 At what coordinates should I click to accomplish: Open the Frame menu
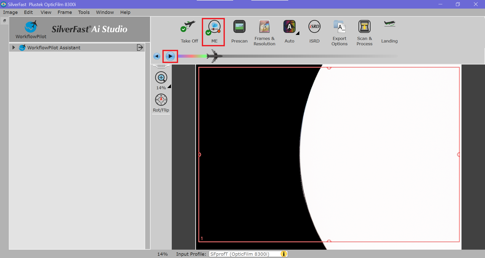click(x=65, y=12)
